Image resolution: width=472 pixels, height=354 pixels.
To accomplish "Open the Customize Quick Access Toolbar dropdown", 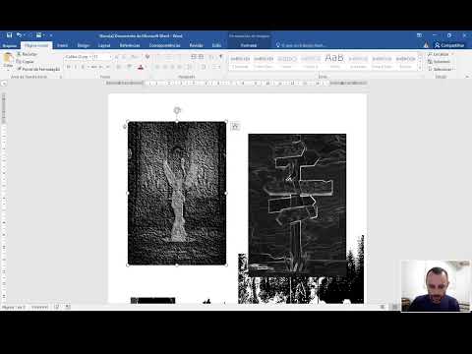I will [x=51, y=35].
